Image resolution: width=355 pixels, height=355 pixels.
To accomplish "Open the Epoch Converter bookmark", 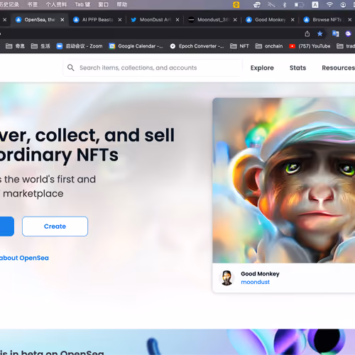I will point(197,46).
